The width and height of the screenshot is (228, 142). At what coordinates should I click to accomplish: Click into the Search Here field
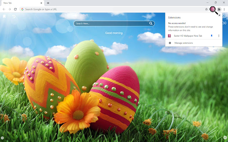pyautogui.click(x=114, y=23)
